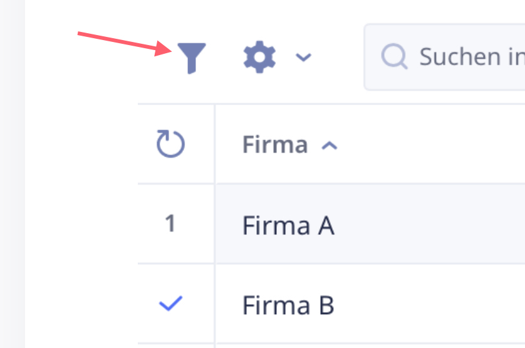525x348 pixels.
Task: Click the magnifying glass search icon
Action: coord(394,56)
